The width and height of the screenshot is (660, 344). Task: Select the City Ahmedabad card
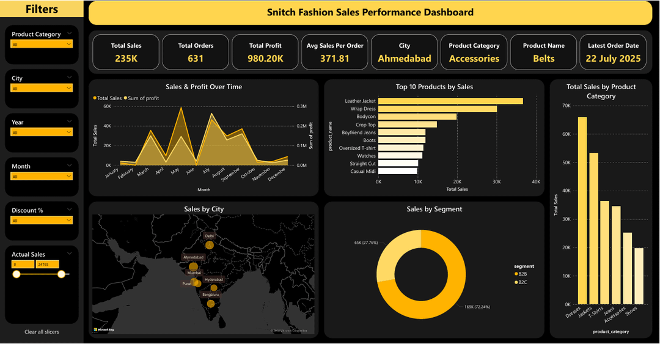405,52
